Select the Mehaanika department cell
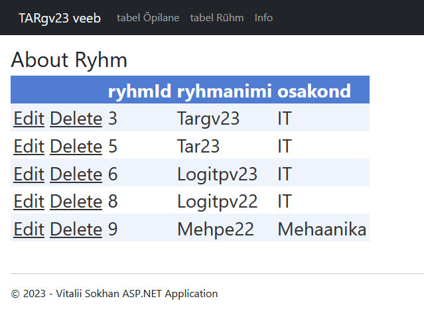The width and height of the screenshot is (424, 325). [x=322, y=229]
